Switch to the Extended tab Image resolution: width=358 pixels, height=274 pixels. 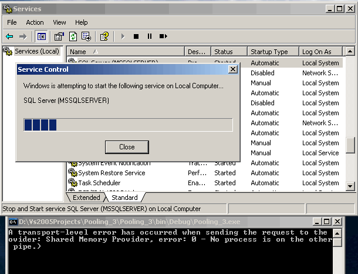[86, 198]
